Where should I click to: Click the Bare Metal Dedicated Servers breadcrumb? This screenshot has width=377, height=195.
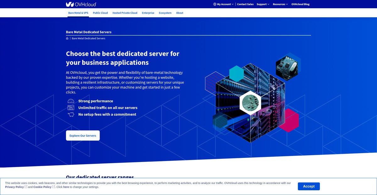point(89,38)
